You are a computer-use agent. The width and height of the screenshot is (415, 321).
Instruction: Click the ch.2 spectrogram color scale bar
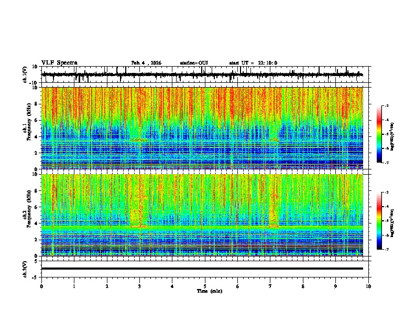click(379, 221)
